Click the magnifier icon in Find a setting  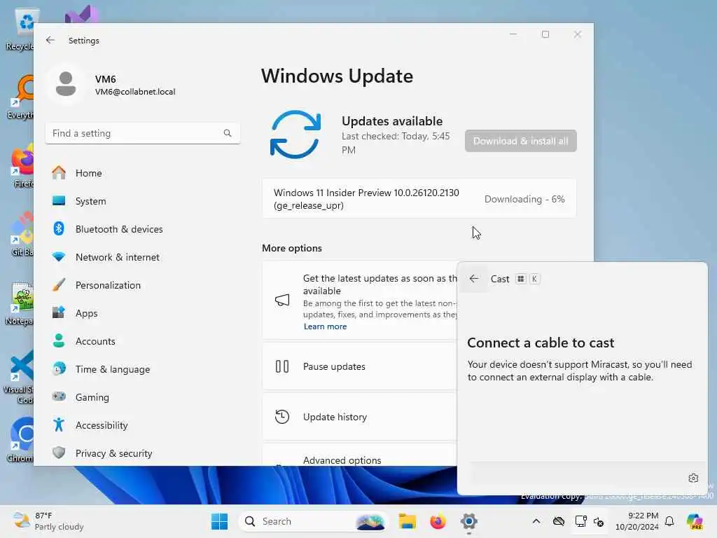click(x=228, y=133)
